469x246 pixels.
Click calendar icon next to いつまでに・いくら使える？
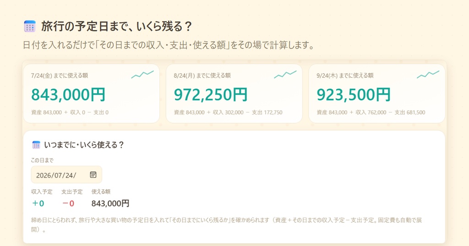tap(36, 145)
